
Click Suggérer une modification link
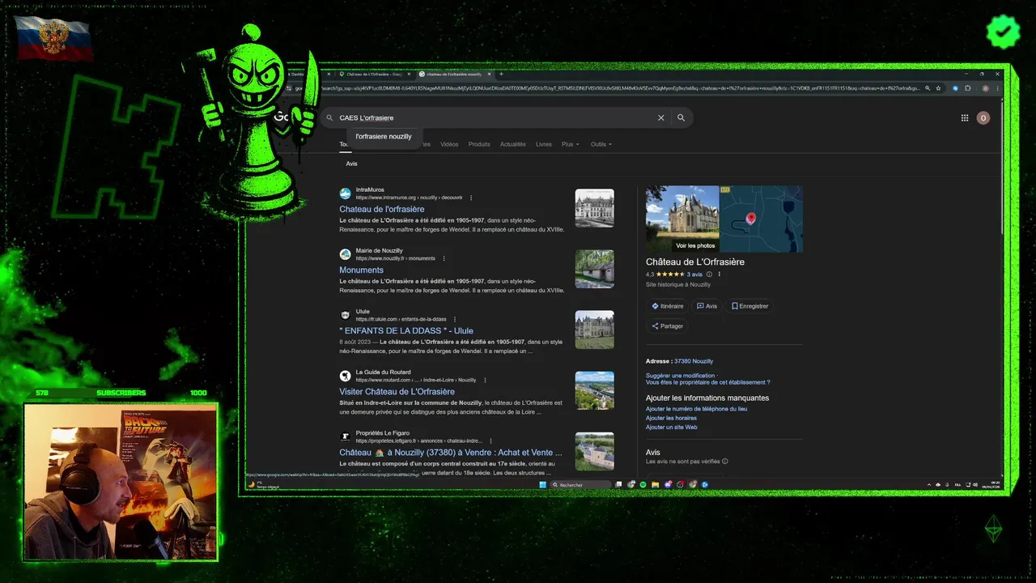coord(680,376)
